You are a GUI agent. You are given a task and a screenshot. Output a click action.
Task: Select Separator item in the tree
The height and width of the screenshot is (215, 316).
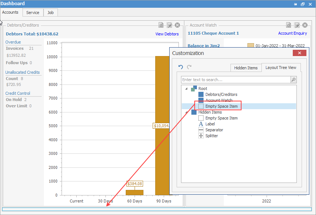point(214,130)
